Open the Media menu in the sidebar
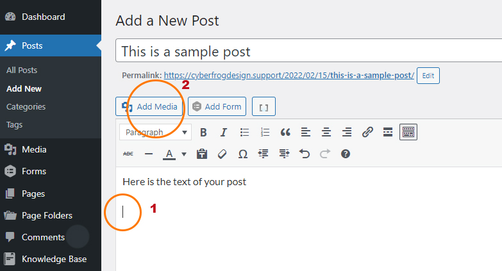The height and width of the screenshot is (271, 502). (x=34, y=149)
